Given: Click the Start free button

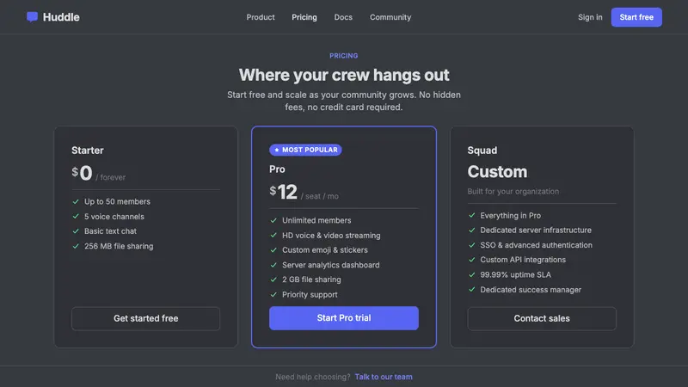Looking at the screenshot, I should coord(636,17).
